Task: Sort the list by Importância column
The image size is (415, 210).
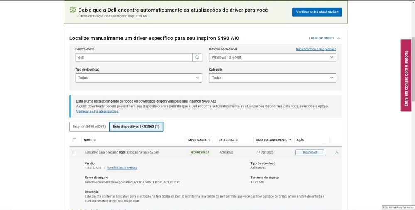Action: point(199,140)
